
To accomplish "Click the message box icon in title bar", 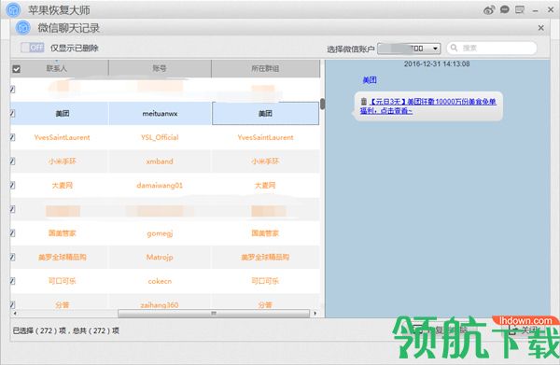I will coord(520,9).
